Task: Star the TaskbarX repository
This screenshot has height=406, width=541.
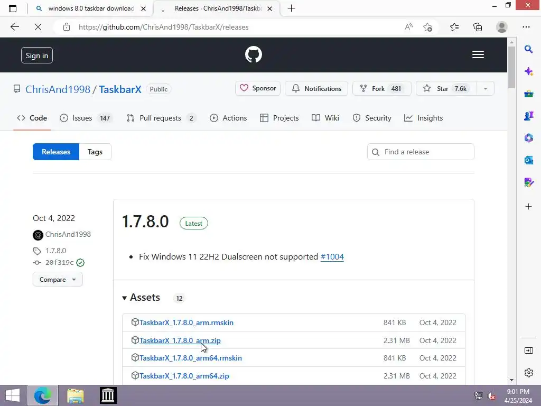Action: [x=446, y=88]
